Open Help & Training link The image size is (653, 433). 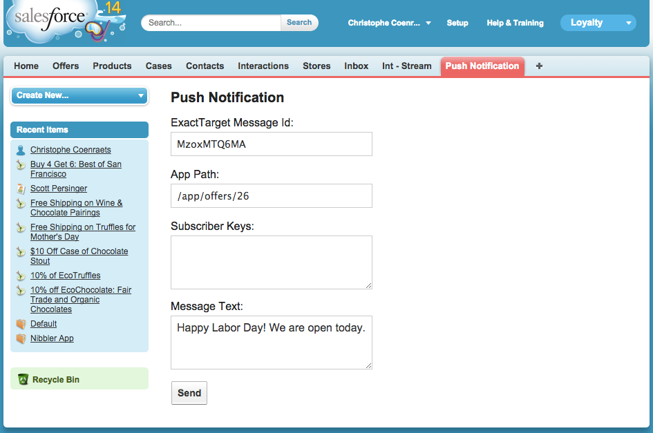coord(515,23)
